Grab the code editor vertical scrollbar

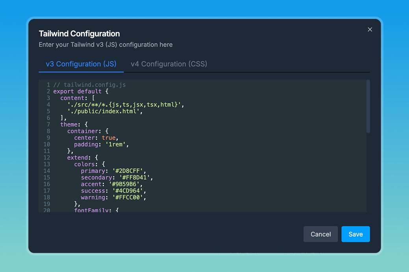click(368, 106)
